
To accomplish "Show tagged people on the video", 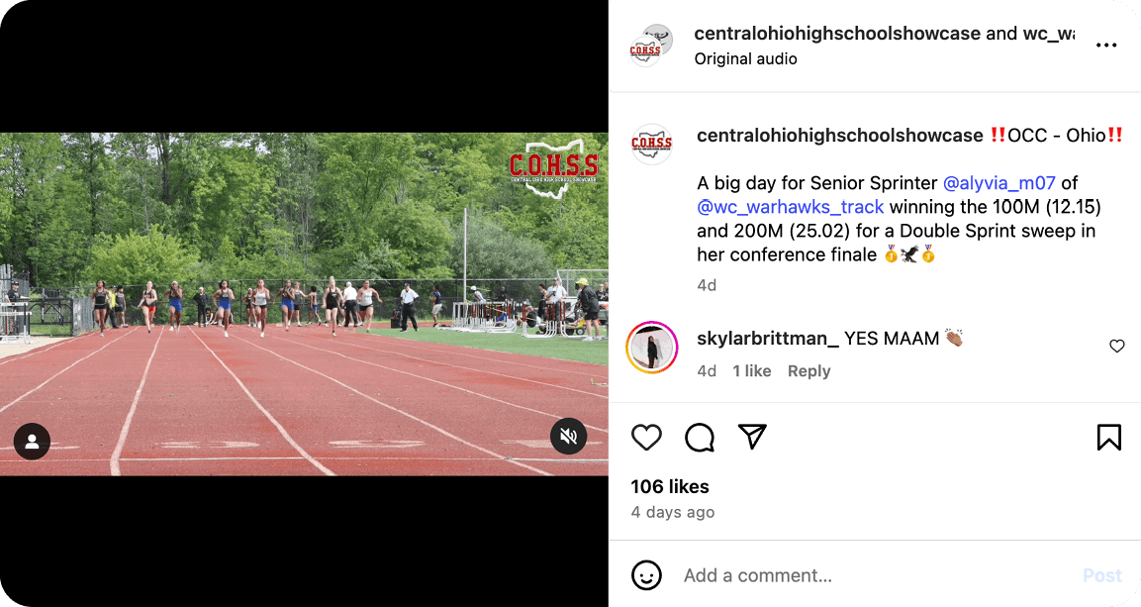I will 32,441.
